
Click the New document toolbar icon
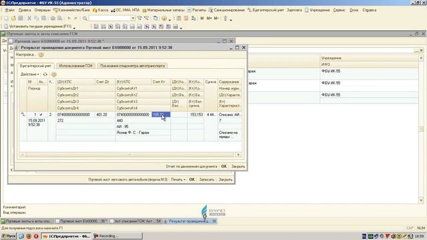[x=6, y=18]
